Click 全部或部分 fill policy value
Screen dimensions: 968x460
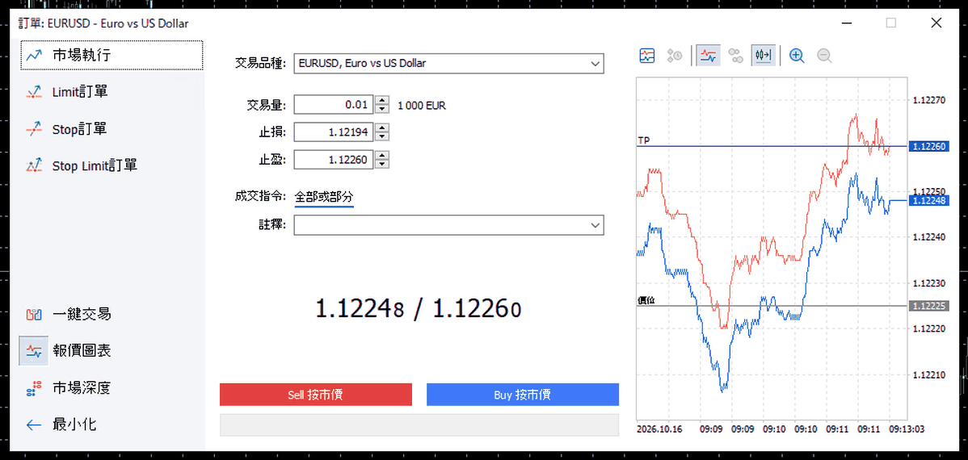324,198
